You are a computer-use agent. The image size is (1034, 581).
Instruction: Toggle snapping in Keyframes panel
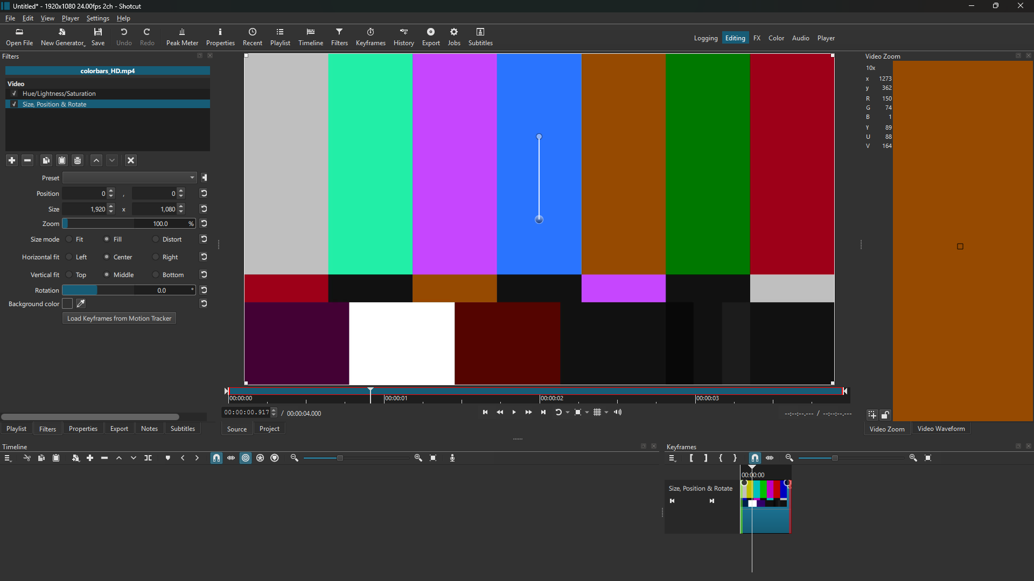click(x=755, y=458)
